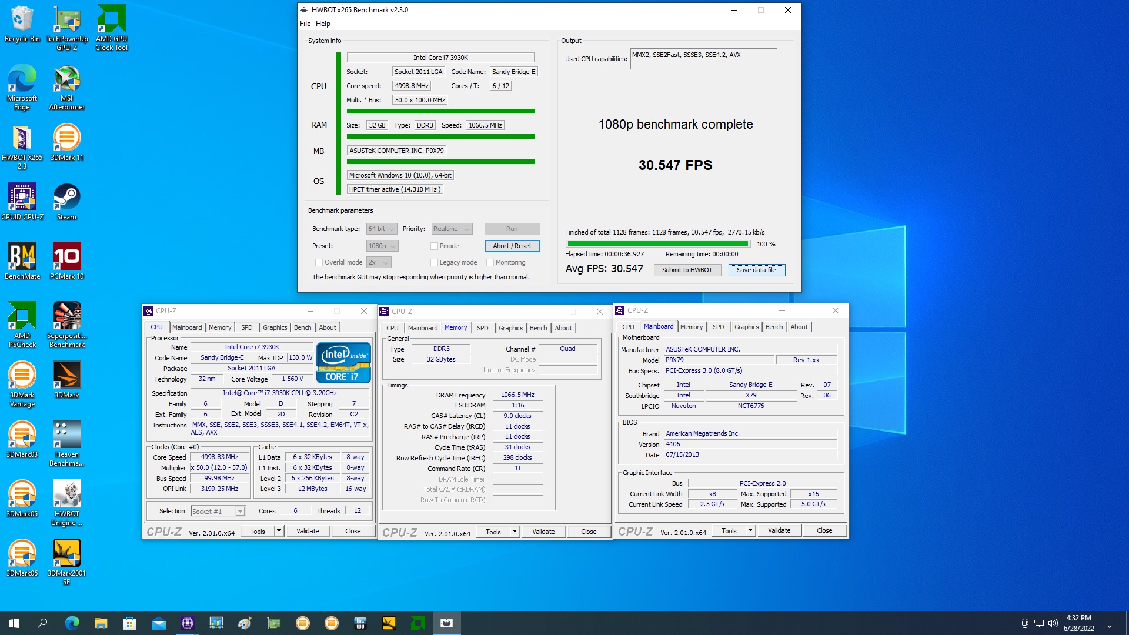Open the Recycle Bin desktop icon
Image resolution: width=1129 pixels, height=635 pixels.
tap(22, 24)
